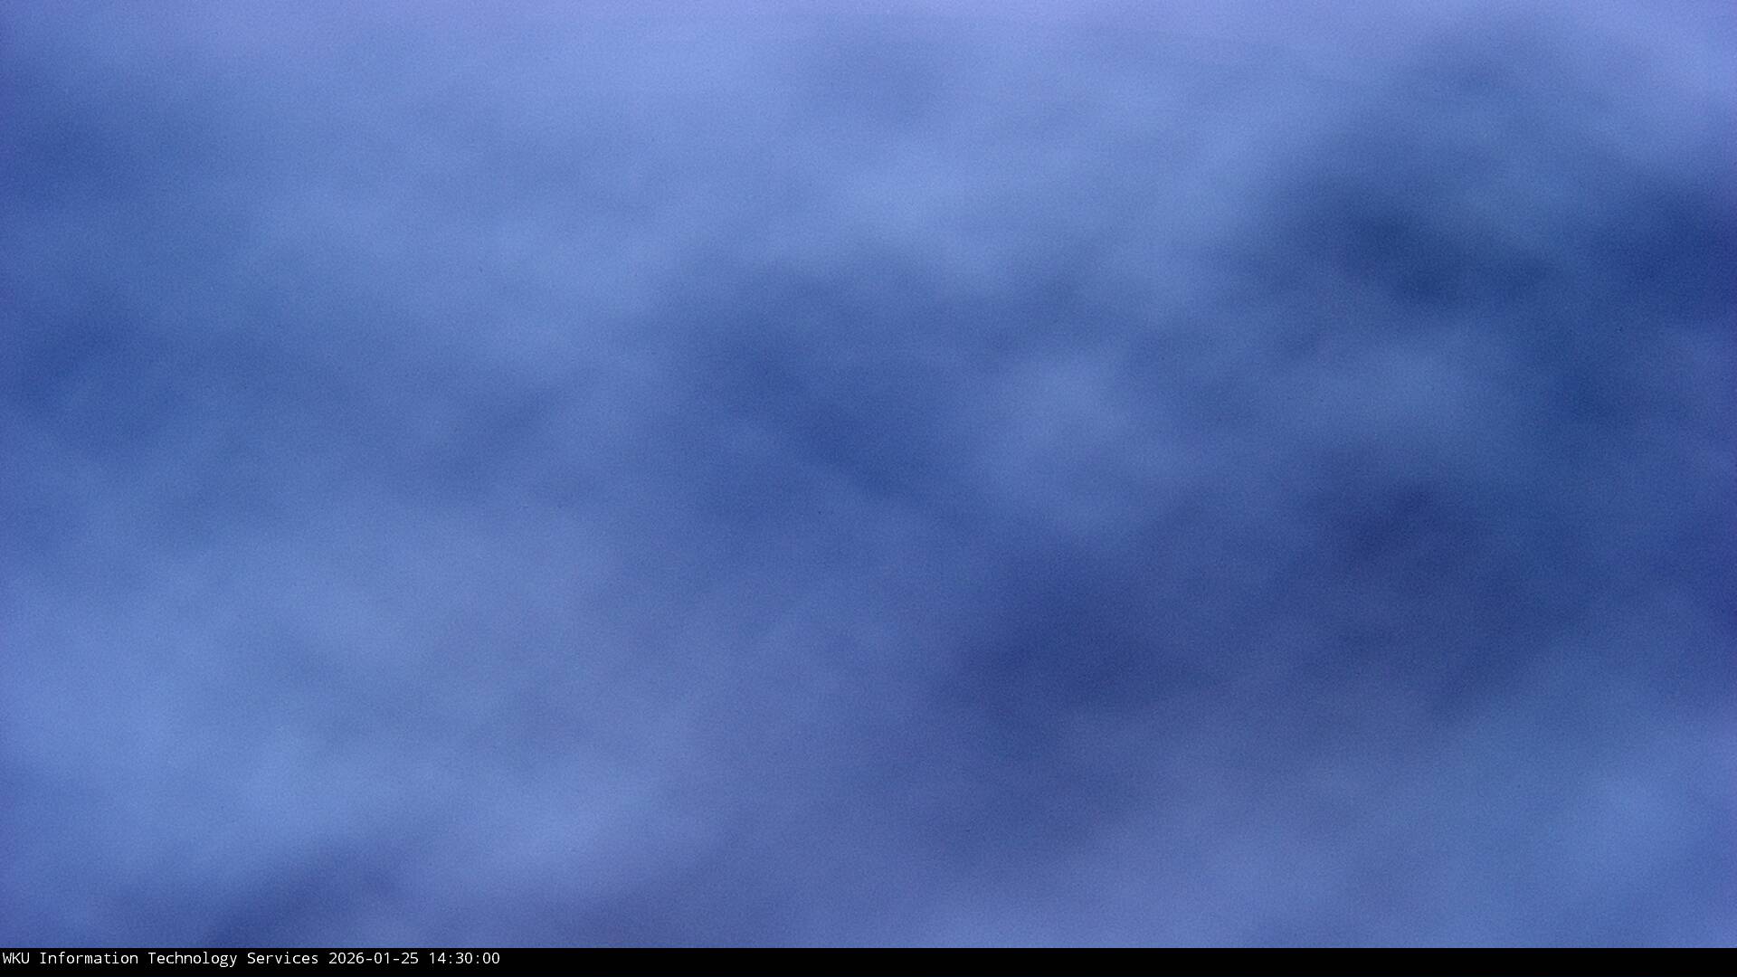This screenshot has height=977, width=1737.
Task: Click the hour 14 in the timestamp
Action: 436,959
